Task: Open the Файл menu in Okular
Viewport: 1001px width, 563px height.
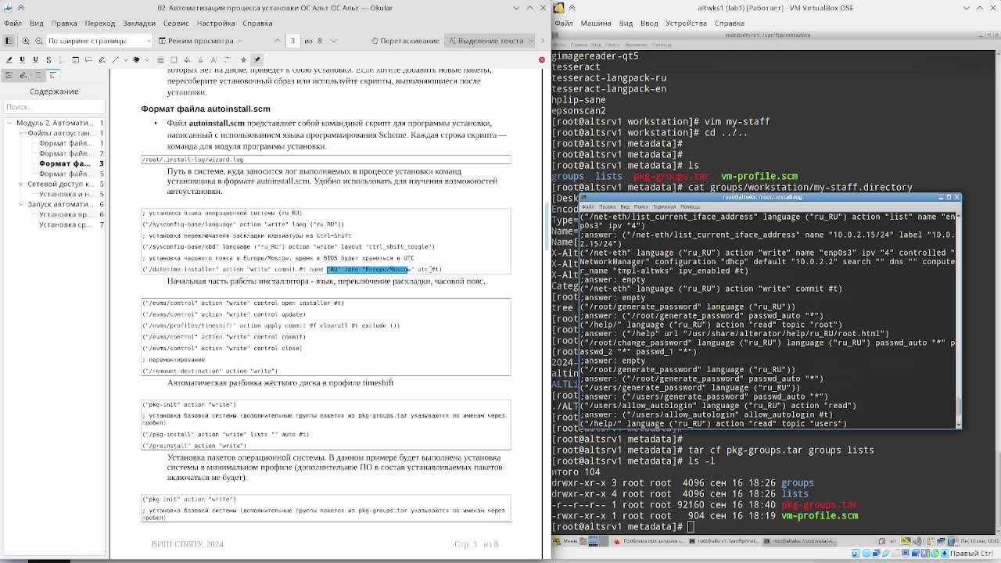Action: click(x=13, y=23)
